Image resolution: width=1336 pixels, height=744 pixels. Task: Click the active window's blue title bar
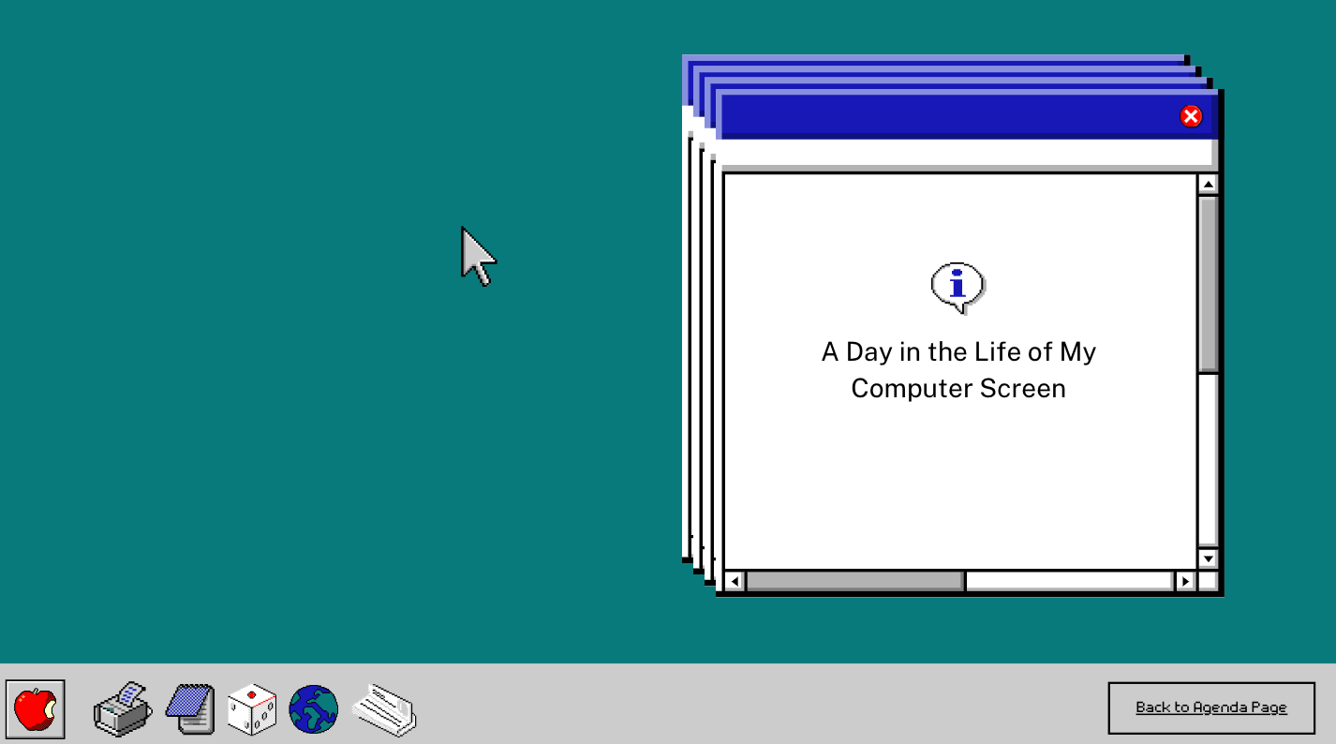coord(937,115)
